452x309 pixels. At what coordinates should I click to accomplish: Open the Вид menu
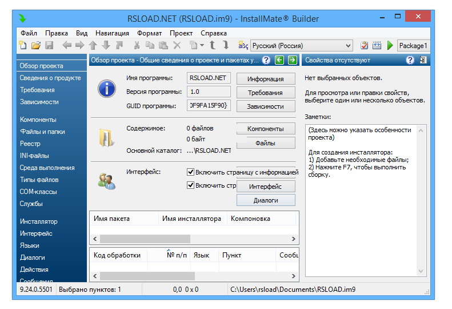[82, 33]
